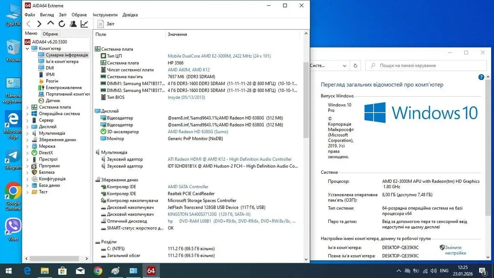Open the Інструменти menu
The height and width of the screenshot is (278, 494).
[105, 15]
